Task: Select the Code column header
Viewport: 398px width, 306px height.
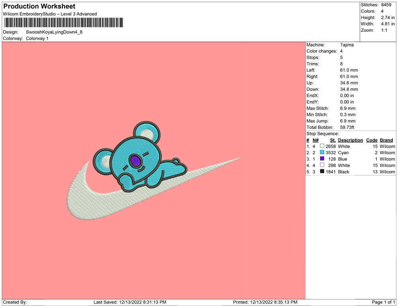Action: pos(371,140)
